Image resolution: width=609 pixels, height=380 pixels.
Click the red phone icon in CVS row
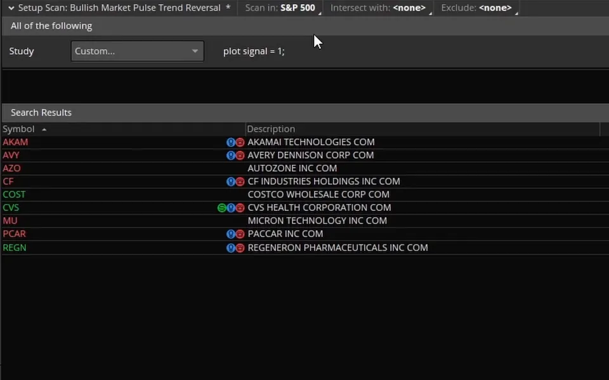(240, 208)
